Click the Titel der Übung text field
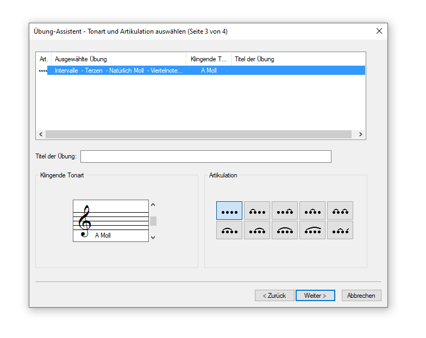Screen dimensions: 426x338 (205, 156)
